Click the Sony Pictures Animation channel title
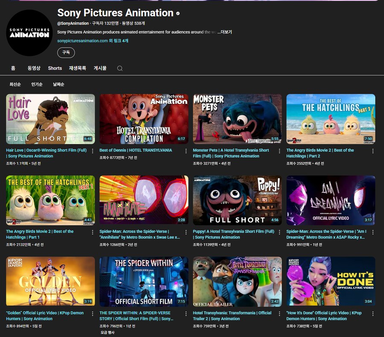This screenshot has height=337, width=384. tap(115, 13)
